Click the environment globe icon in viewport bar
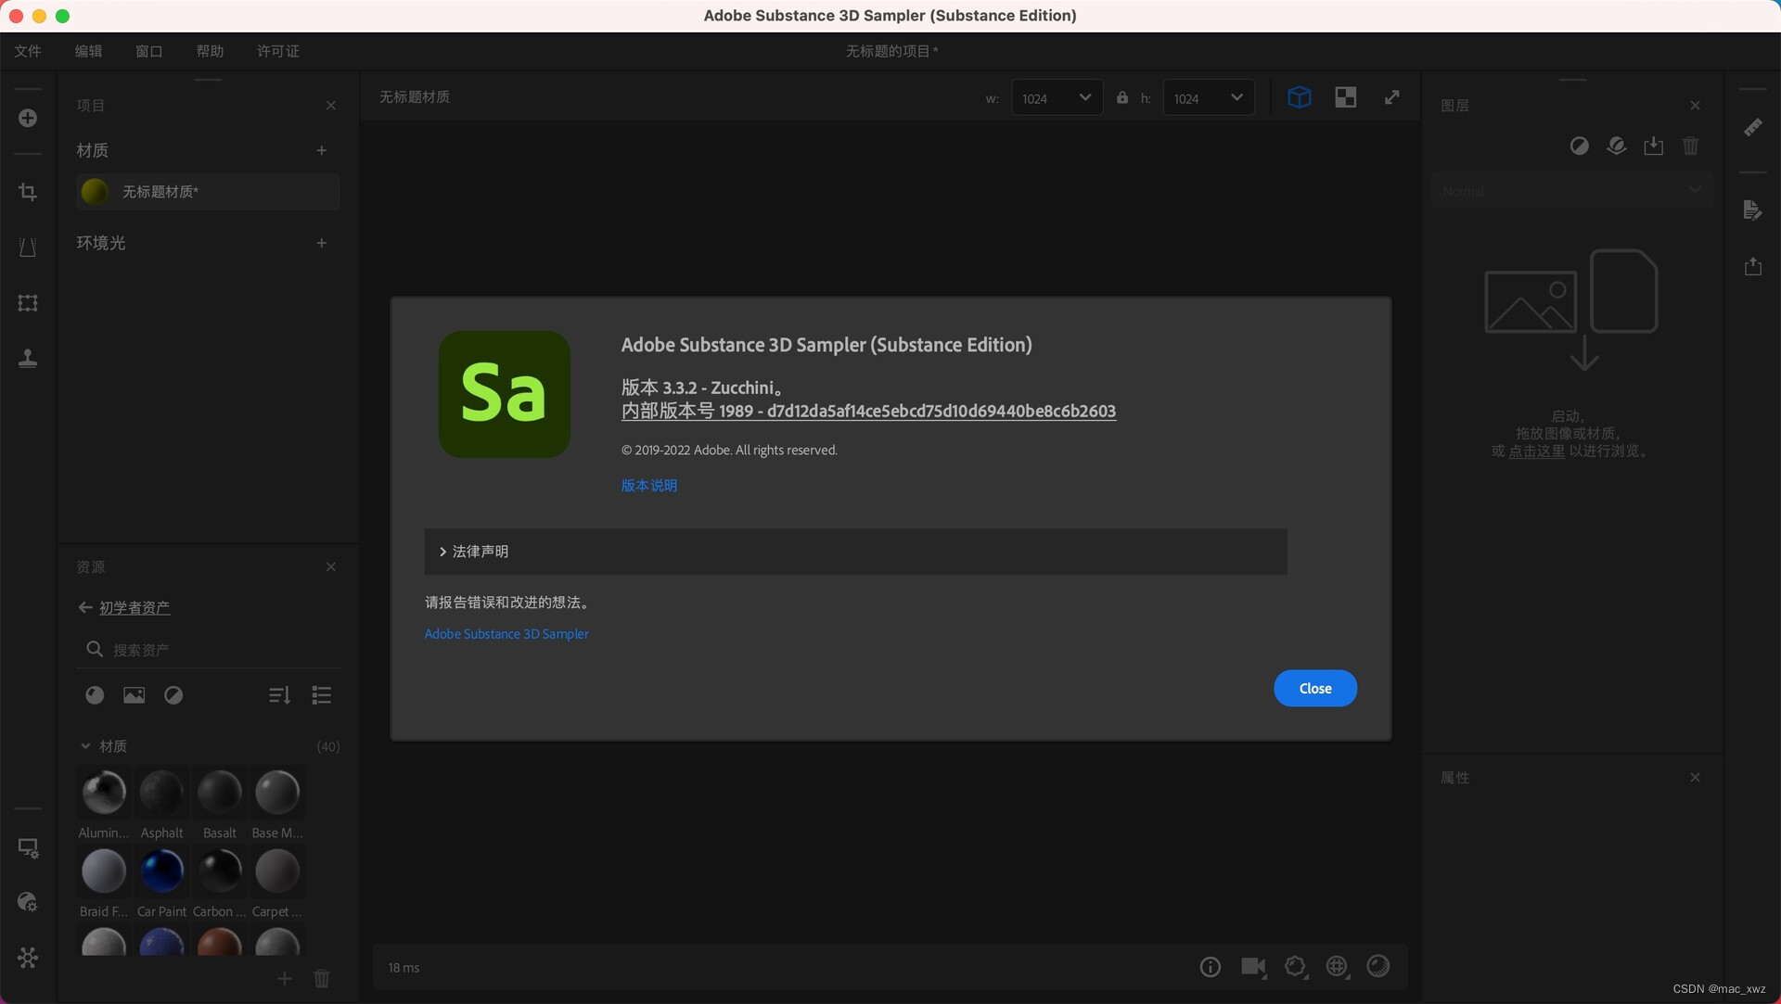 1337,967
